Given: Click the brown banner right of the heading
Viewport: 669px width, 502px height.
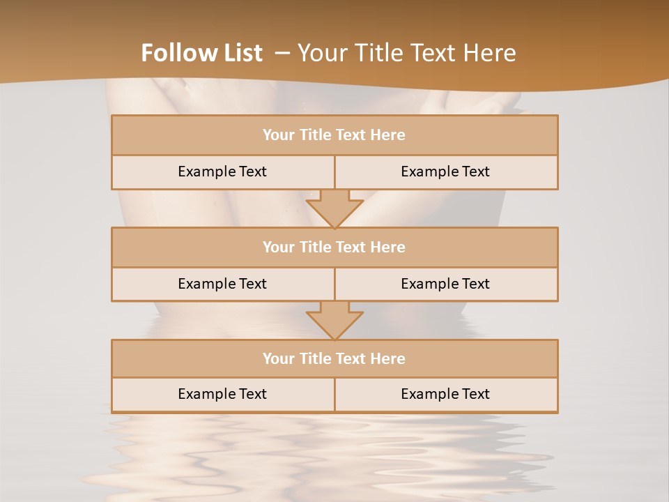Looking at the screenshot, I should (599, 42).
